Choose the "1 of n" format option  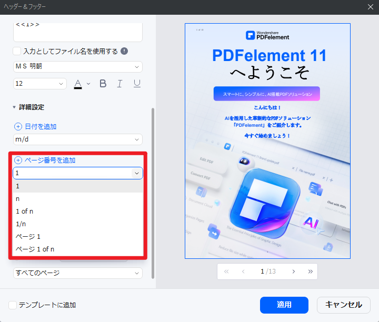[78, 211]
